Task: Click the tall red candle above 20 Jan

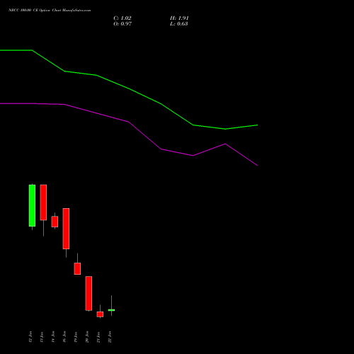Action: (88, 293)
